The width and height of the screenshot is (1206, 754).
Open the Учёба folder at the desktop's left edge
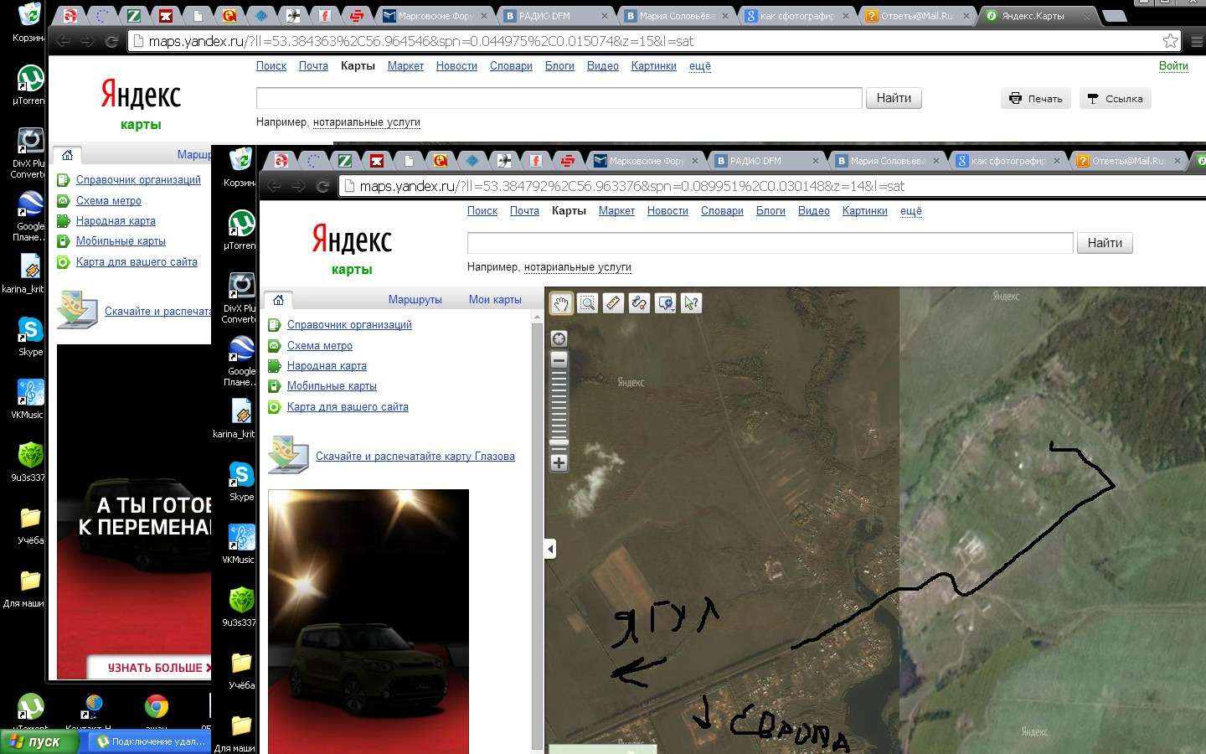30,525
